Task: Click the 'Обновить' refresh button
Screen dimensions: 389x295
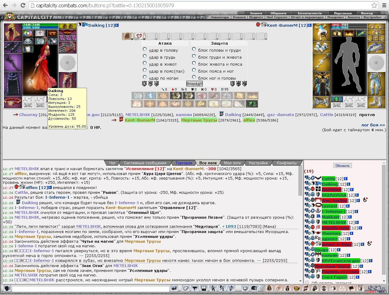Action: pos(343,166)
